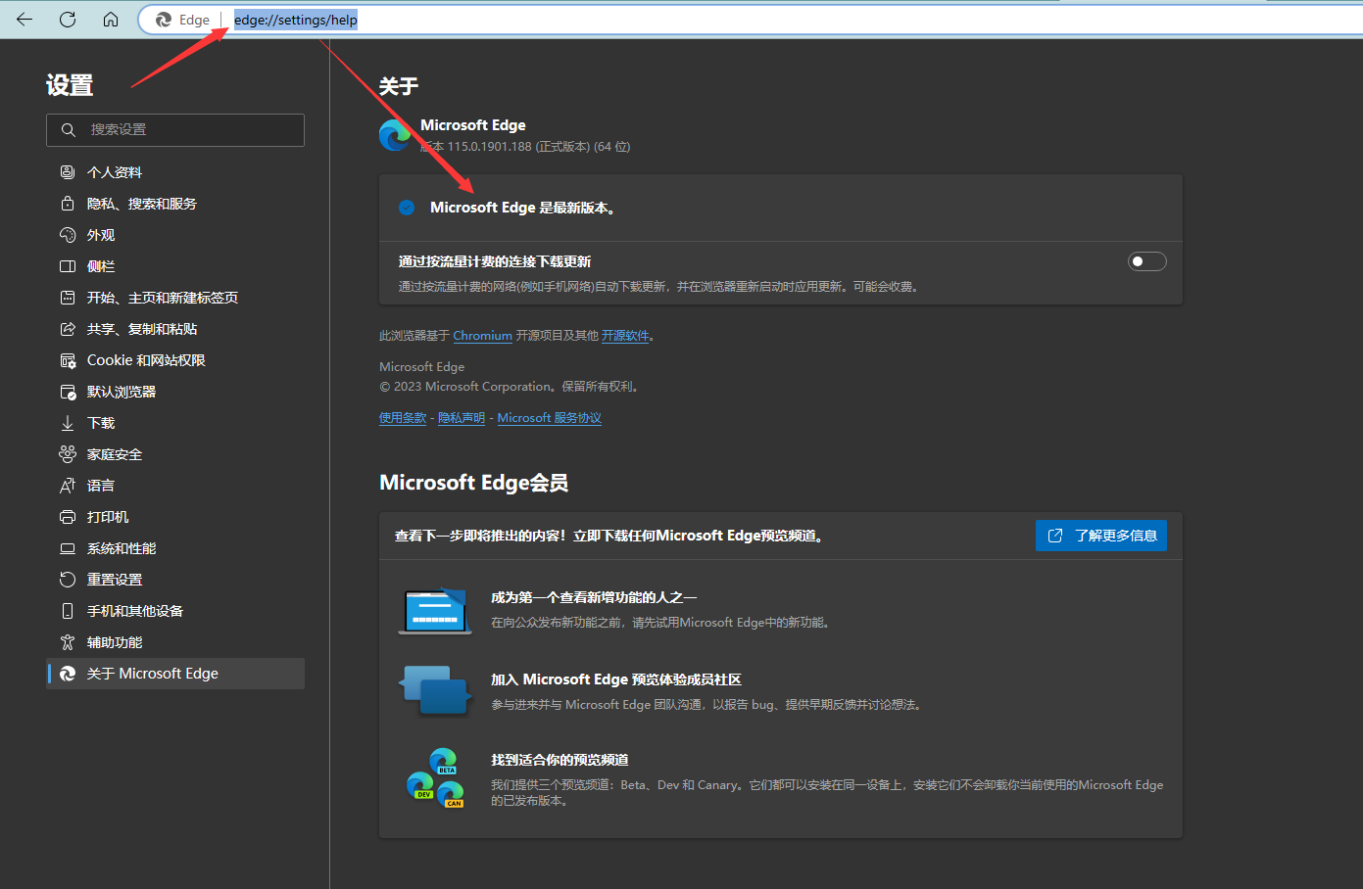Click 加入 Microsoft Edge 预览体验成员社区 heading

[x=616, y=679]
